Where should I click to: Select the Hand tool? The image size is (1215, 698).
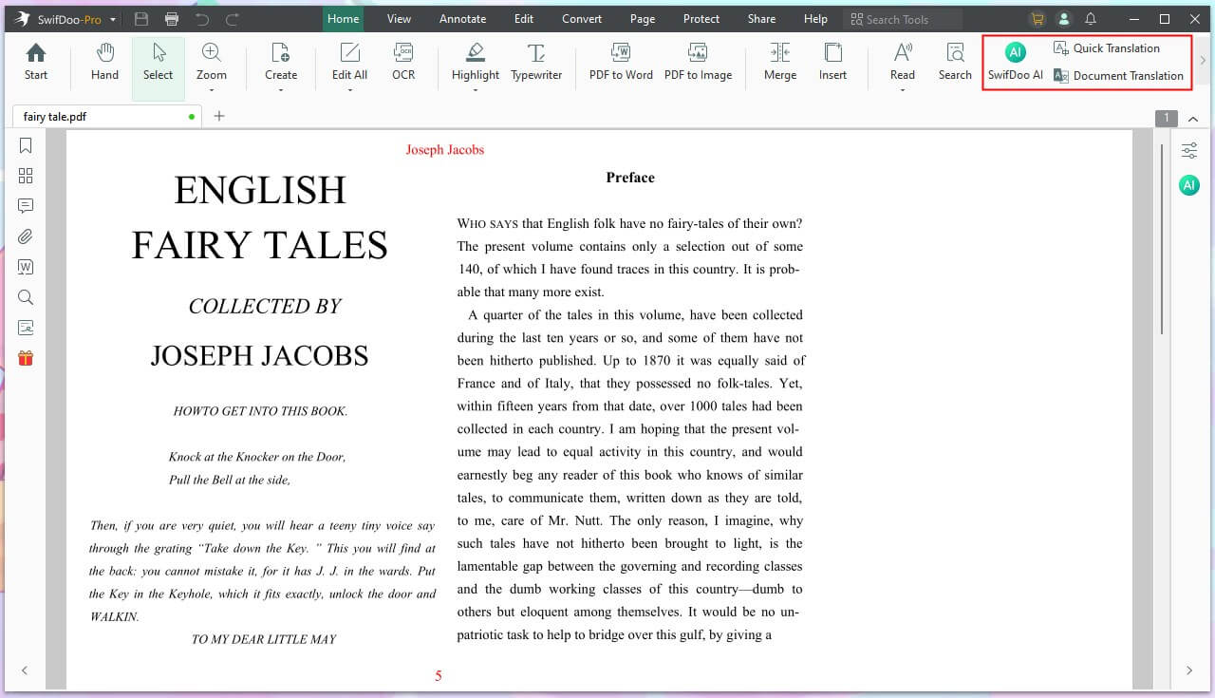[104, 62]
